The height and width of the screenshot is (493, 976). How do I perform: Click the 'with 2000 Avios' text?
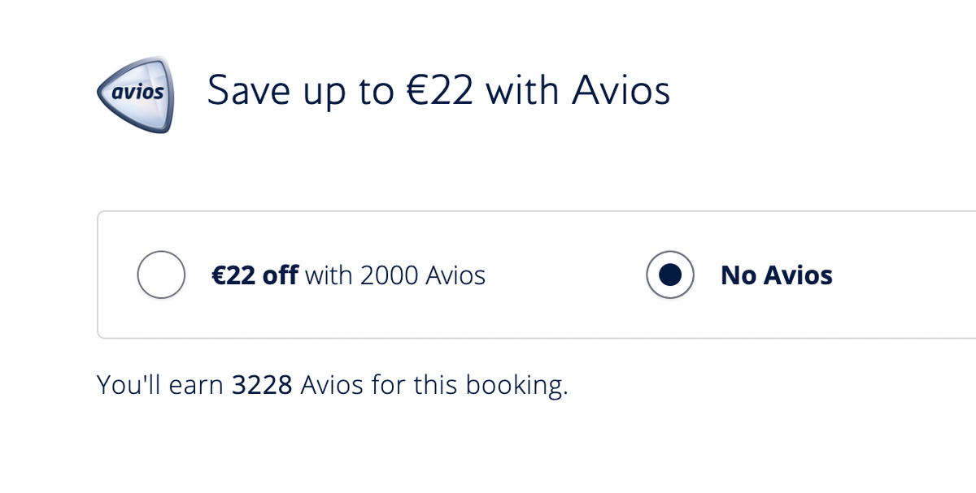395,275
